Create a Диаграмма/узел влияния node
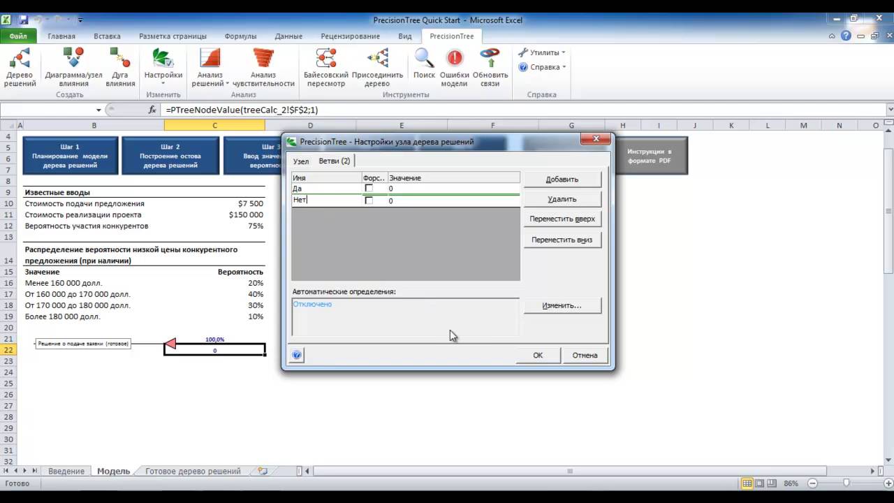 (74, 68)
